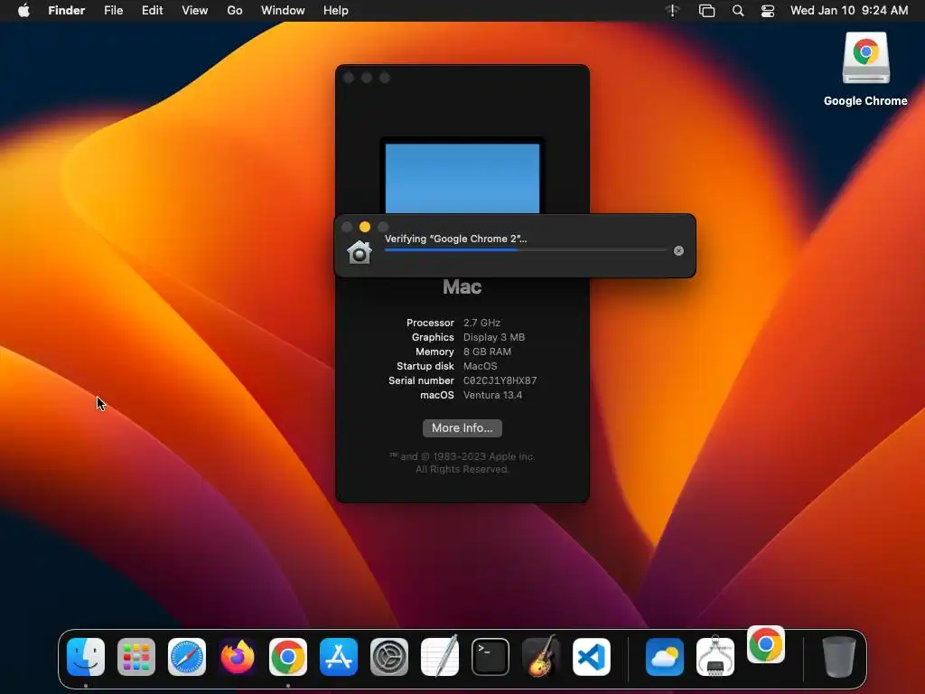
Task: Open the Help menu
Action: pos(336,11)
